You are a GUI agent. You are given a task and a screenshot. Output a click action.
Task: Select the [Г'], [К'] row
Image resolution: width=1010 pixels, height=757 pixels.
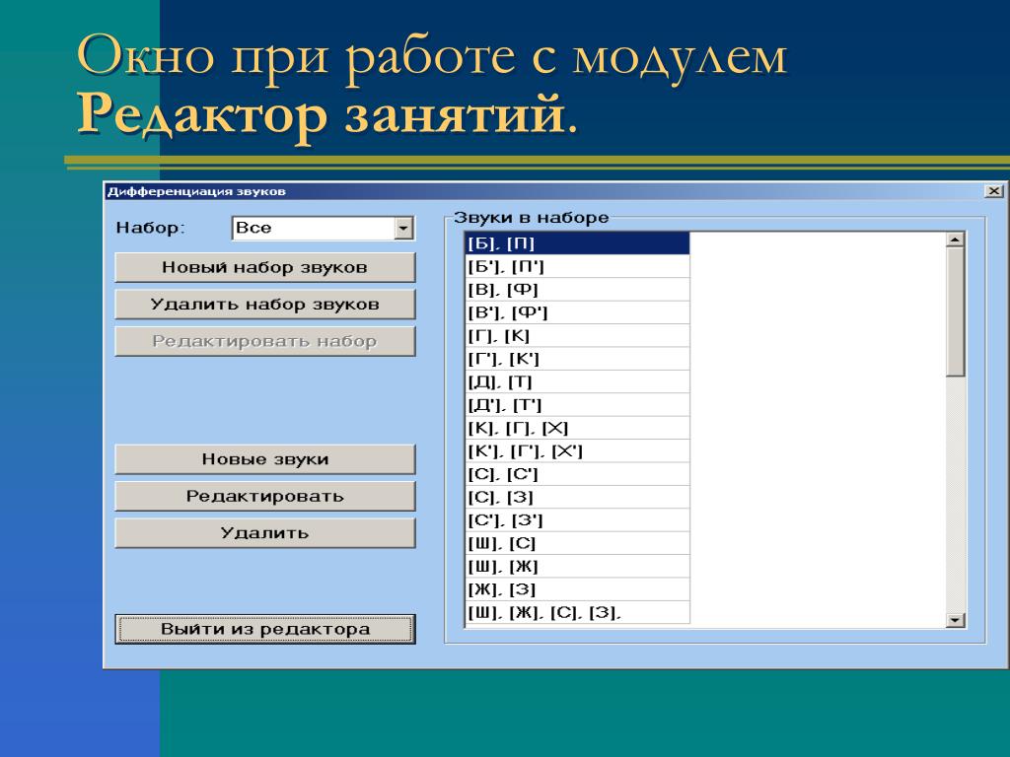577,359
